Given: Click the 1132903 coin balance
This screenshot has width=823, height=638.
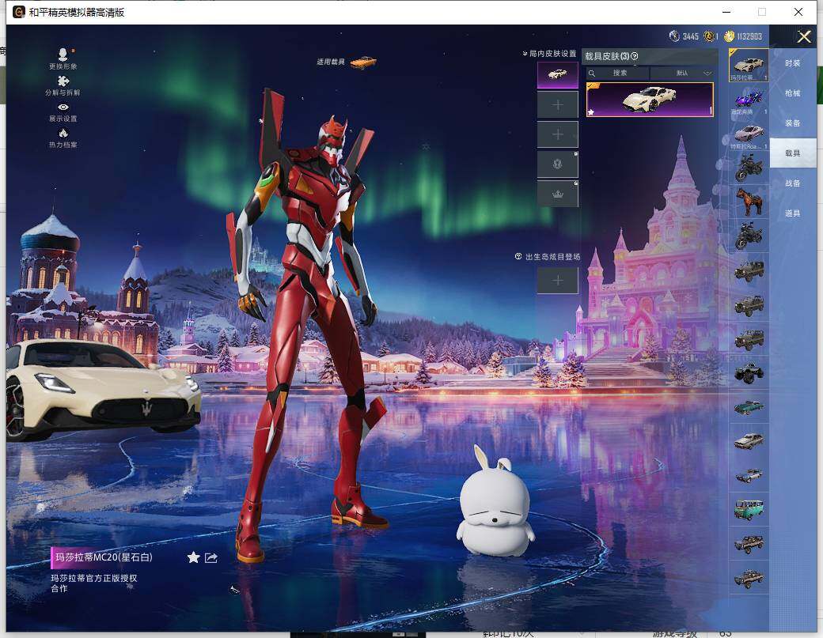Looking at the screenshot, I should coord(749,36).
